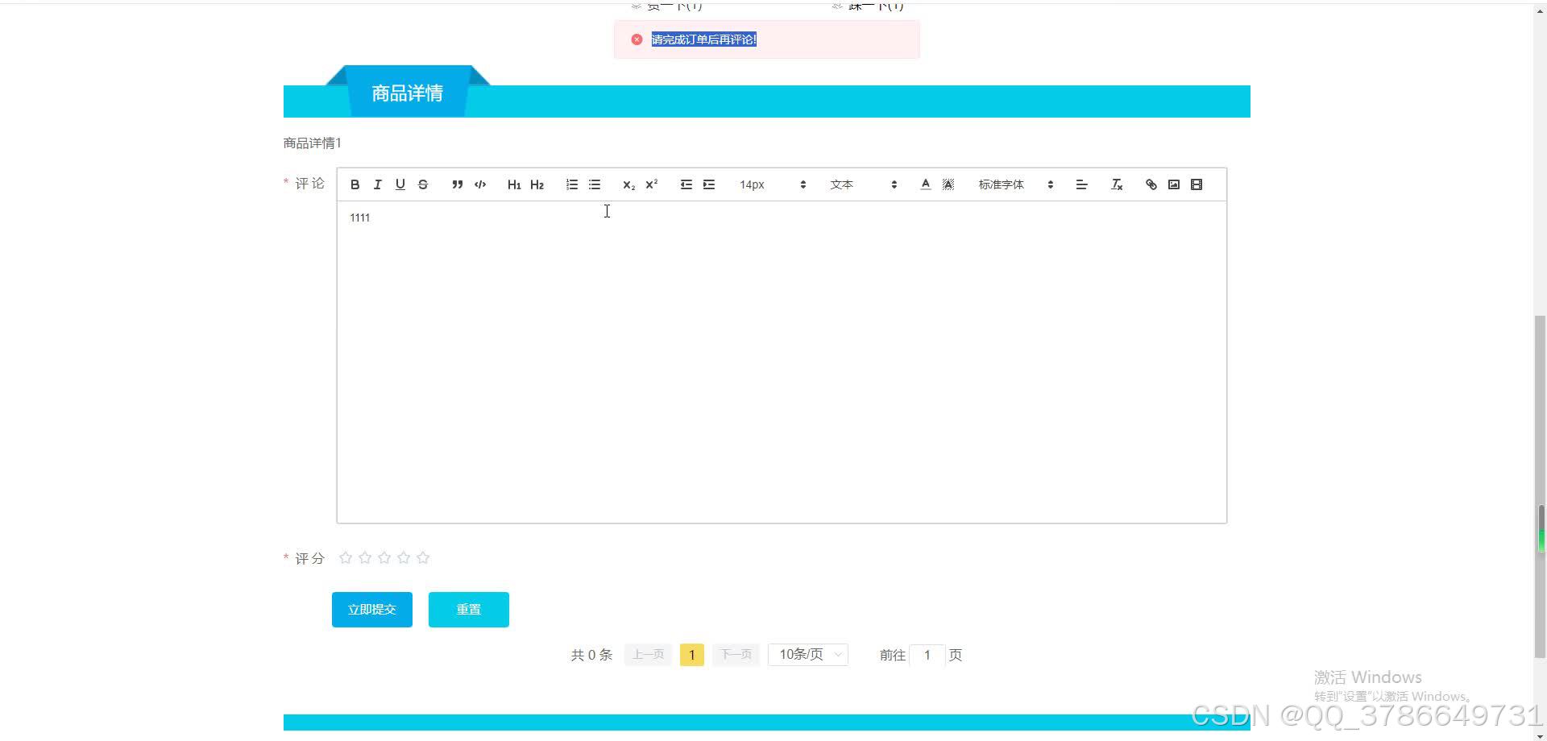
Task: Rate five stars
Action: pyautogui.click(x=423, y=557)
